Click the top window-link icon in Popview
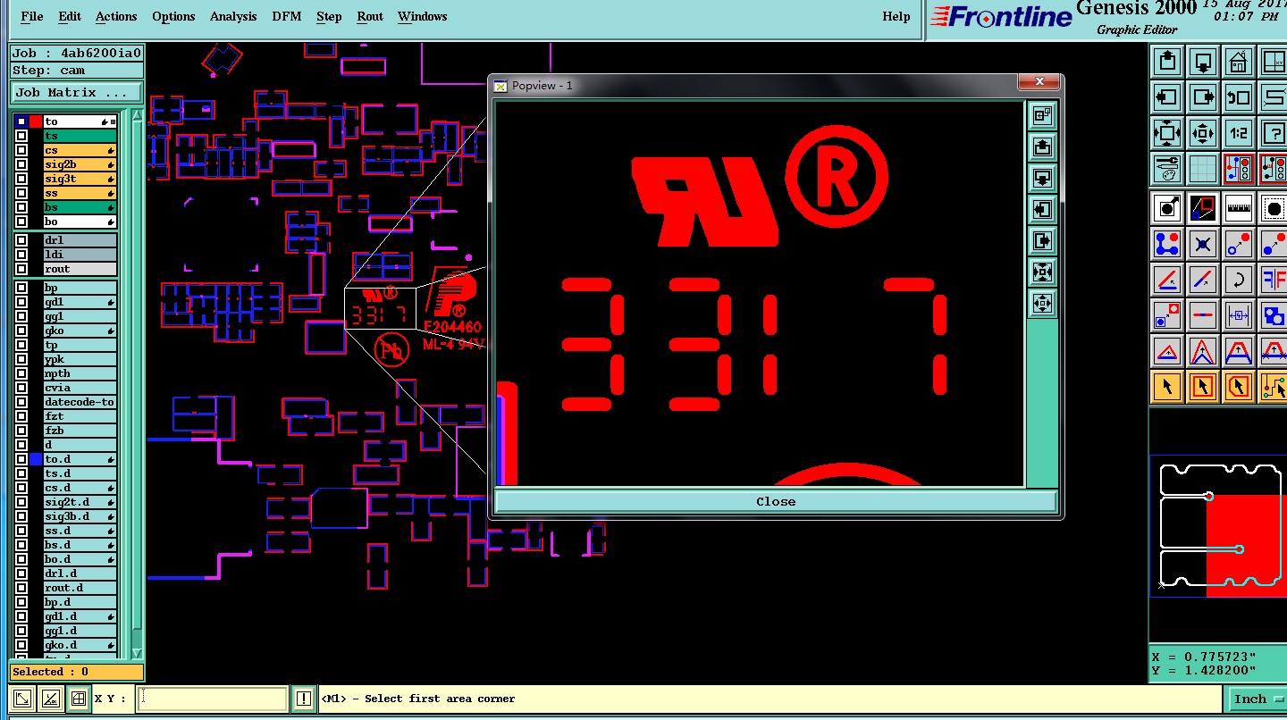The image size is (1287, 720). pos(1042,115)
